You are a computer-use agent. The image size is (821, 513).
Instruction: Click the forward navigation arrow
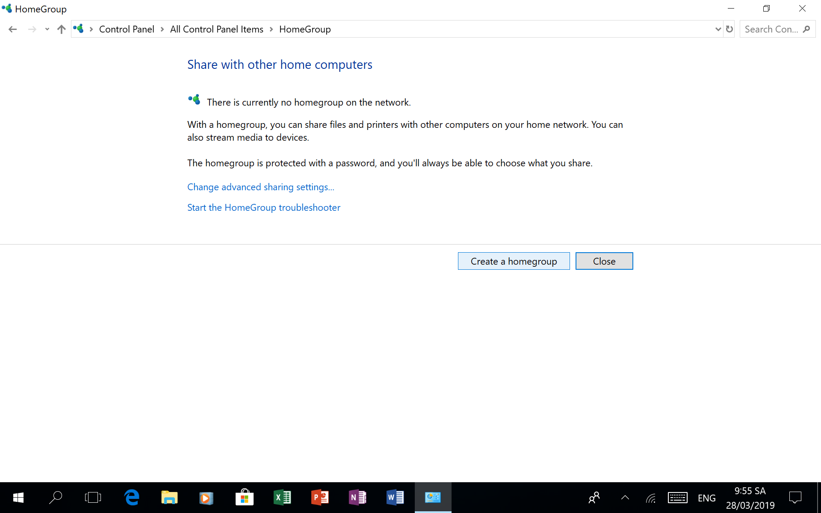[x=32, y=29]
